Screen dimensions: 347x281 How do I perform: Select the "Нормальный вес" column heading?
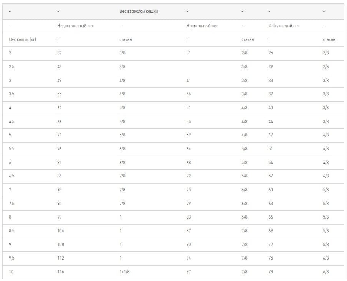click(x=202, y=26)
